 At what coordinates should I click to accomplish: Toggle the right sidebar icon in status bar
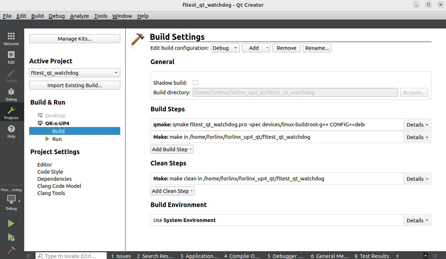(434, 256)
